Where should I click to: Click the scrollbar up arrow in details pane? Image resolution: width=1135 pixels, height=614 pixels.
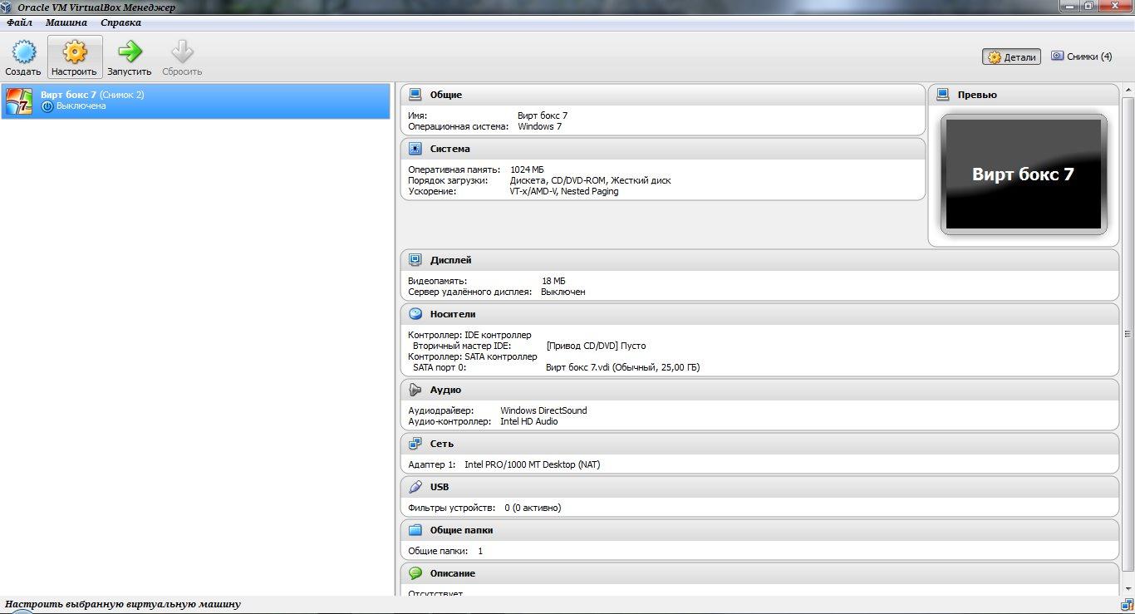click(x=1128, y=89)
